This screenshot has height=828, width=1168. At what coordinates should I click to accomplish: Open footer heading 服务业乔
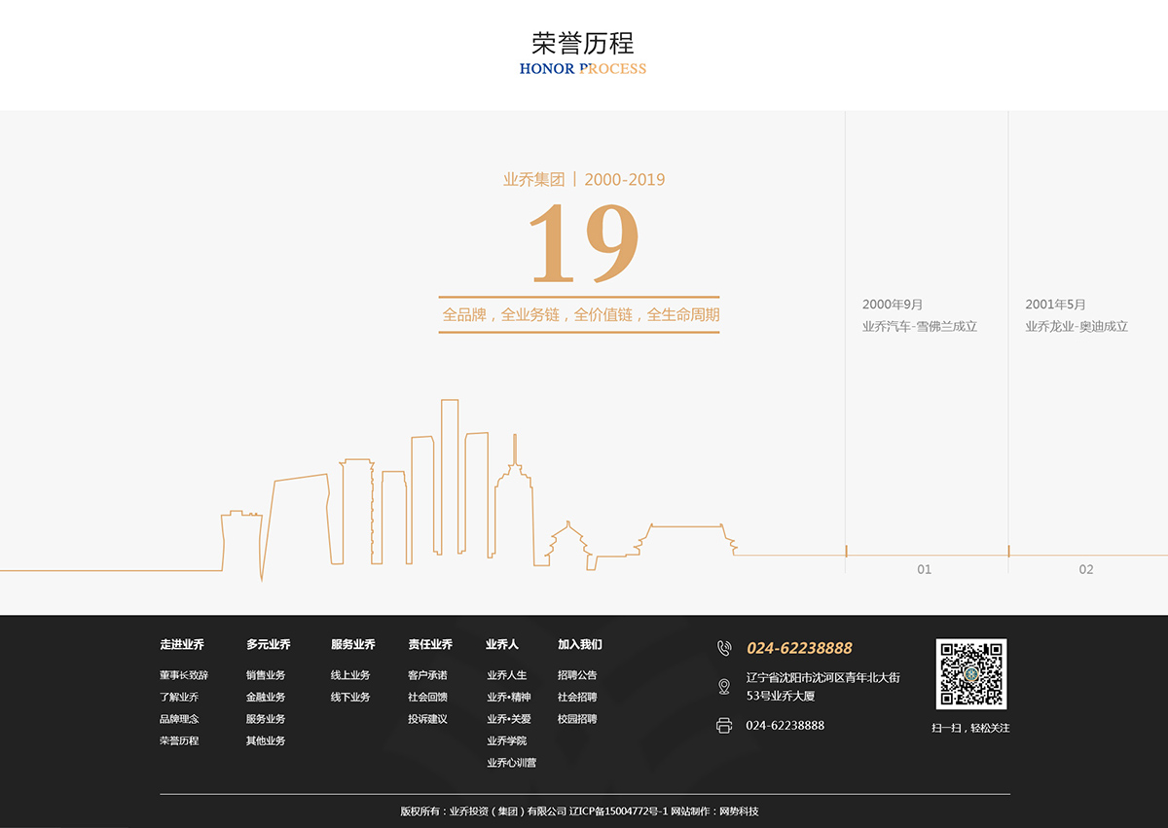click(352, 644)
